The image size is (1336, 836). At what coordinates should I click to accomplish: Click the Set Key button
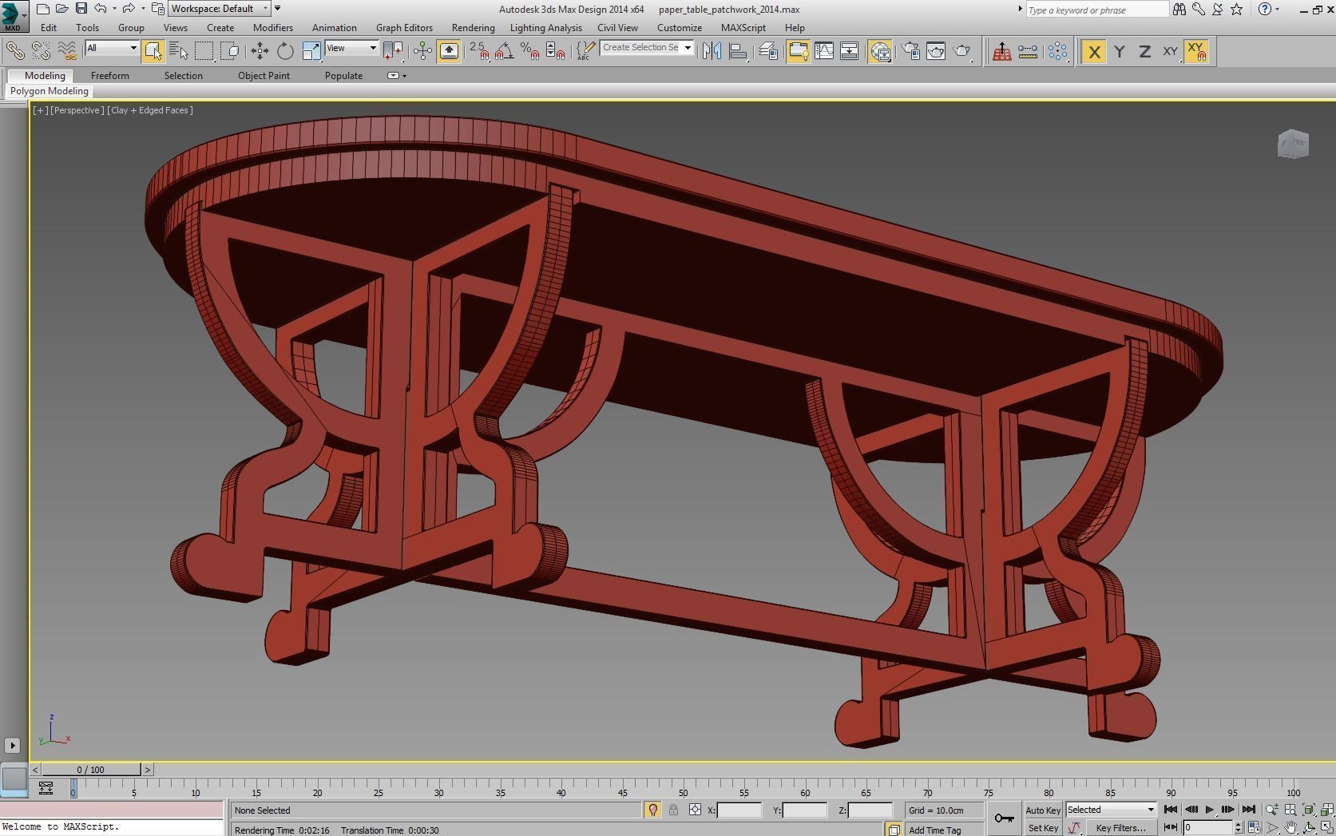[1042, 828]
